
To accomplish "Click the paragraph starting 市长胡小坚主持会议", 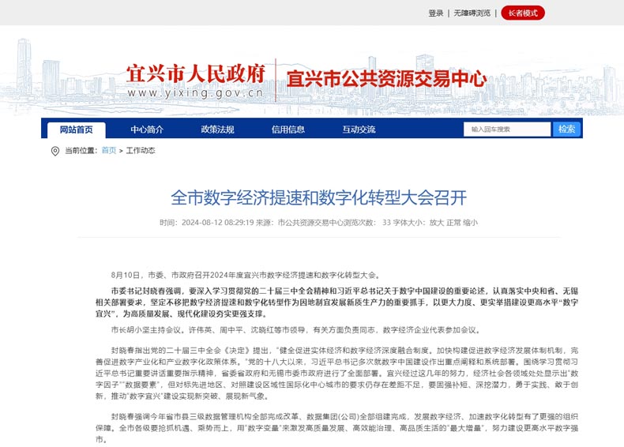I will (296, 330).
